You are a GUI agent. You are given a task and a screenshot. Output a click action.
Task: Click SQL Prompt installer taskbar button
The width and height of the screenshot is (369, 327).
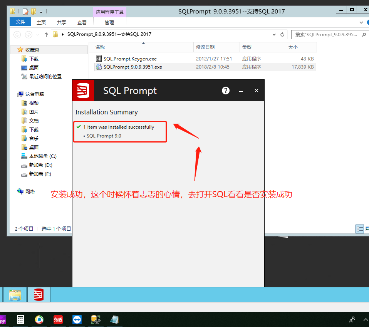(x=39, y=295)
